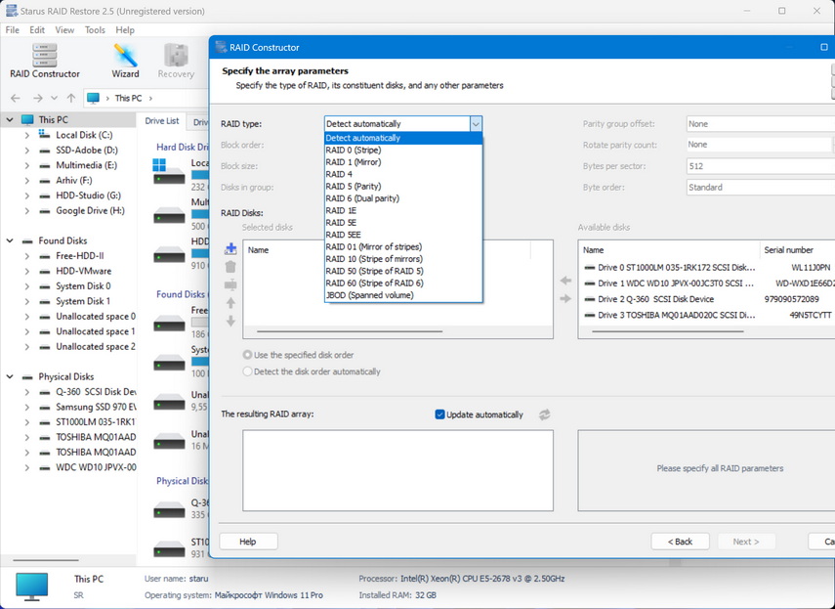Click the < Back button
The width and height of the screenshot is (835, 609).
pyautogui.click(x=680, y=542)
